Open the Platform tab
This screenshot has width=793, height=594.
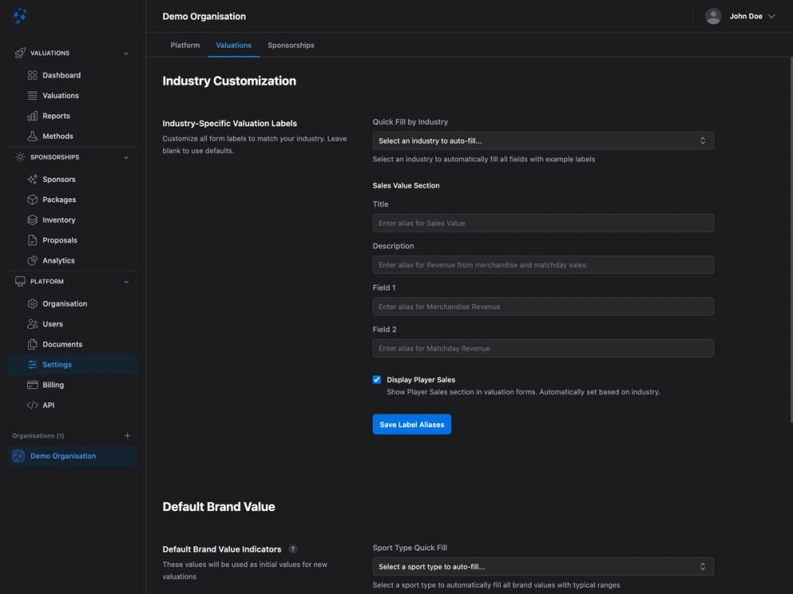click(185, 45)
